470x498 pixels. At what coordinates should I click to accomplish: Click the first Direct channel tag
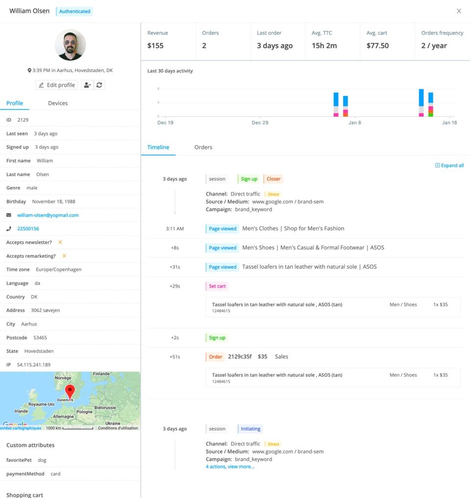point(273,194)
